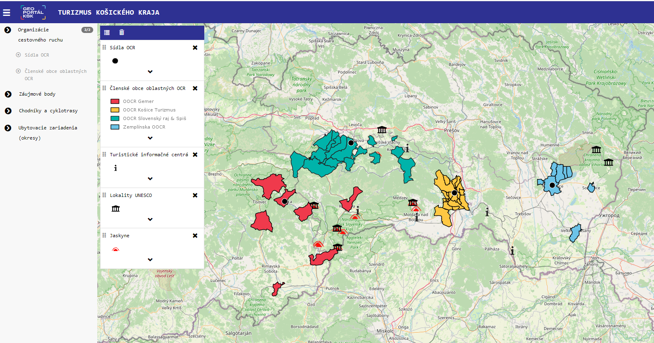Click the info symbol in the tourist centres legend
The height and width of the screenshot is (343, 654).
point(116,168)
